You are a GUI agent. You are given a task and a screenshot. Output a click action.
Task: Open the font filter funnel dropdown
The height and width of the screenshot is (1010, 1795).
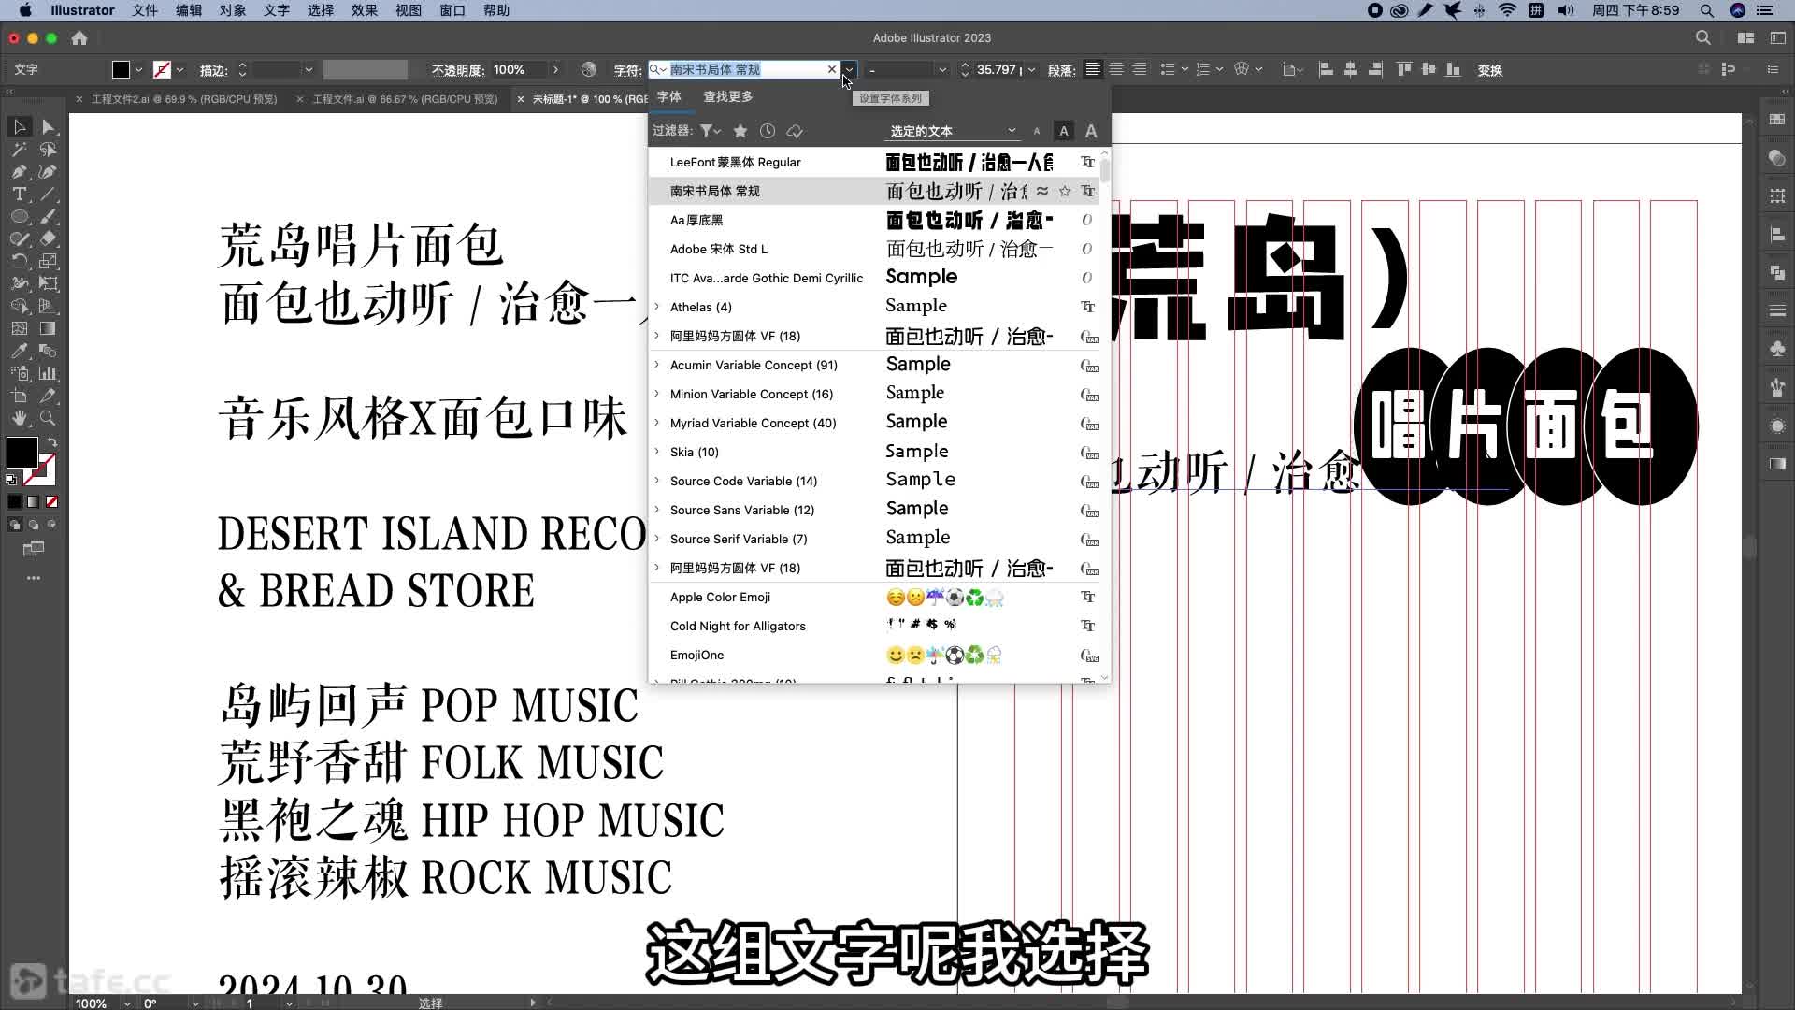(x=711, y=131)
